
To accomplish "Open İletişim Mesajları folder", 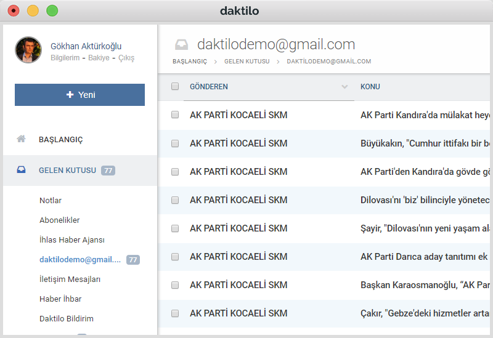I will pos(70,280).
